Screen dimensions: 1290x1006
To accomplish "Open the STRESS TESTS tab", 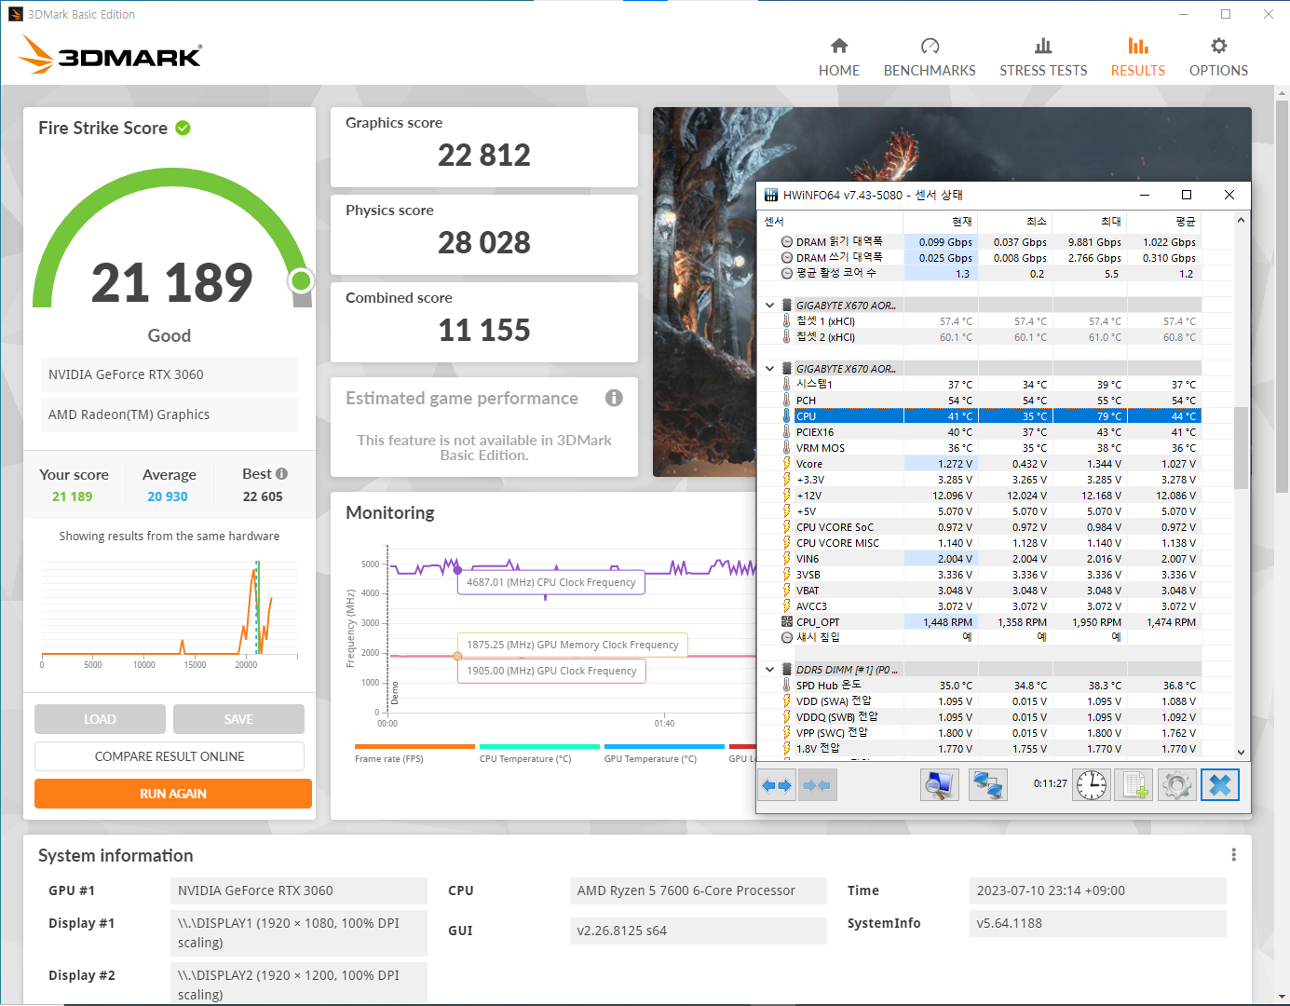I will (1043, 58).
